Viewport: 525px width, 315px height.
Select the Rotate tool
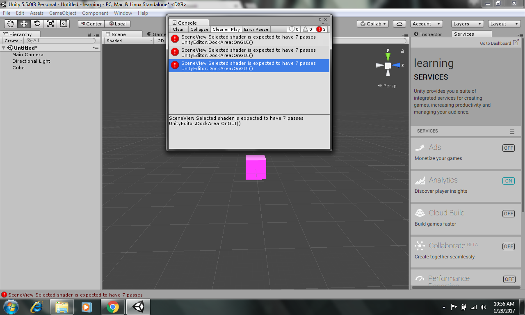click(37, 24)
